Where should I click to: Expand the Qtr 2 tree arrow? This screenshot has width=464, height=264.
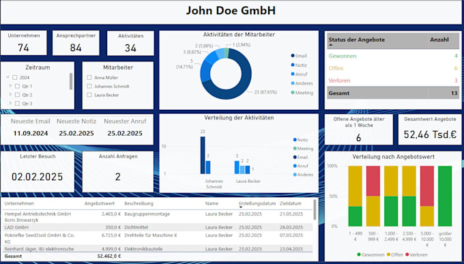[10, 95]
